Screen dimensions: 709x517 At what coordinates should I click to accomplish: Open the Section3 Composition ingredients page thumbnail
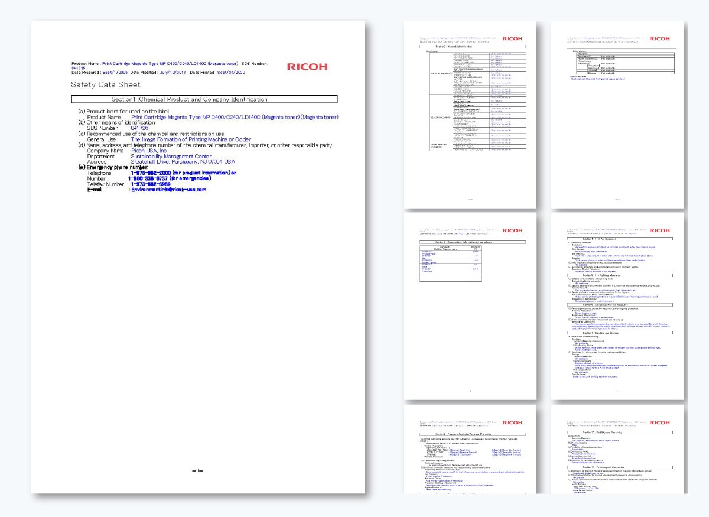coord(470,306)
